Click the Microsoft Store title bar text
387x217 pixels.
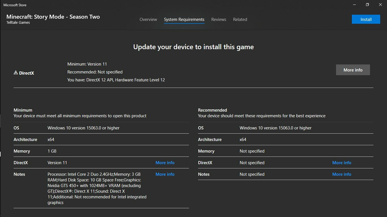(x=15, y=5)
